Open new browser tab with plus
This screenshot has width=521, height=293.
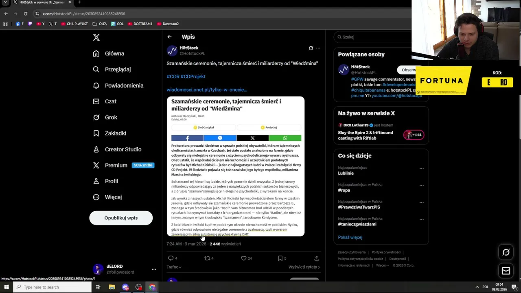coord(79,2)
